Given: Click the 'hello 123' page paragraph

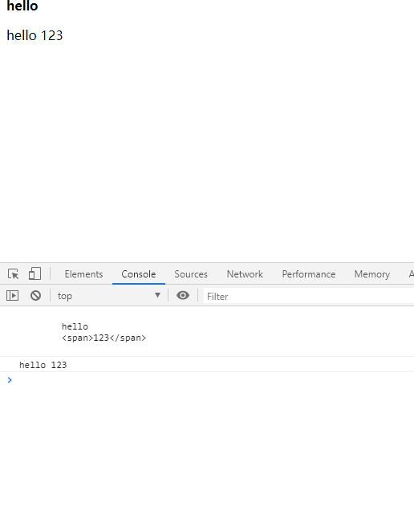Looking at the screenshot, I should [x=34, y=35].
